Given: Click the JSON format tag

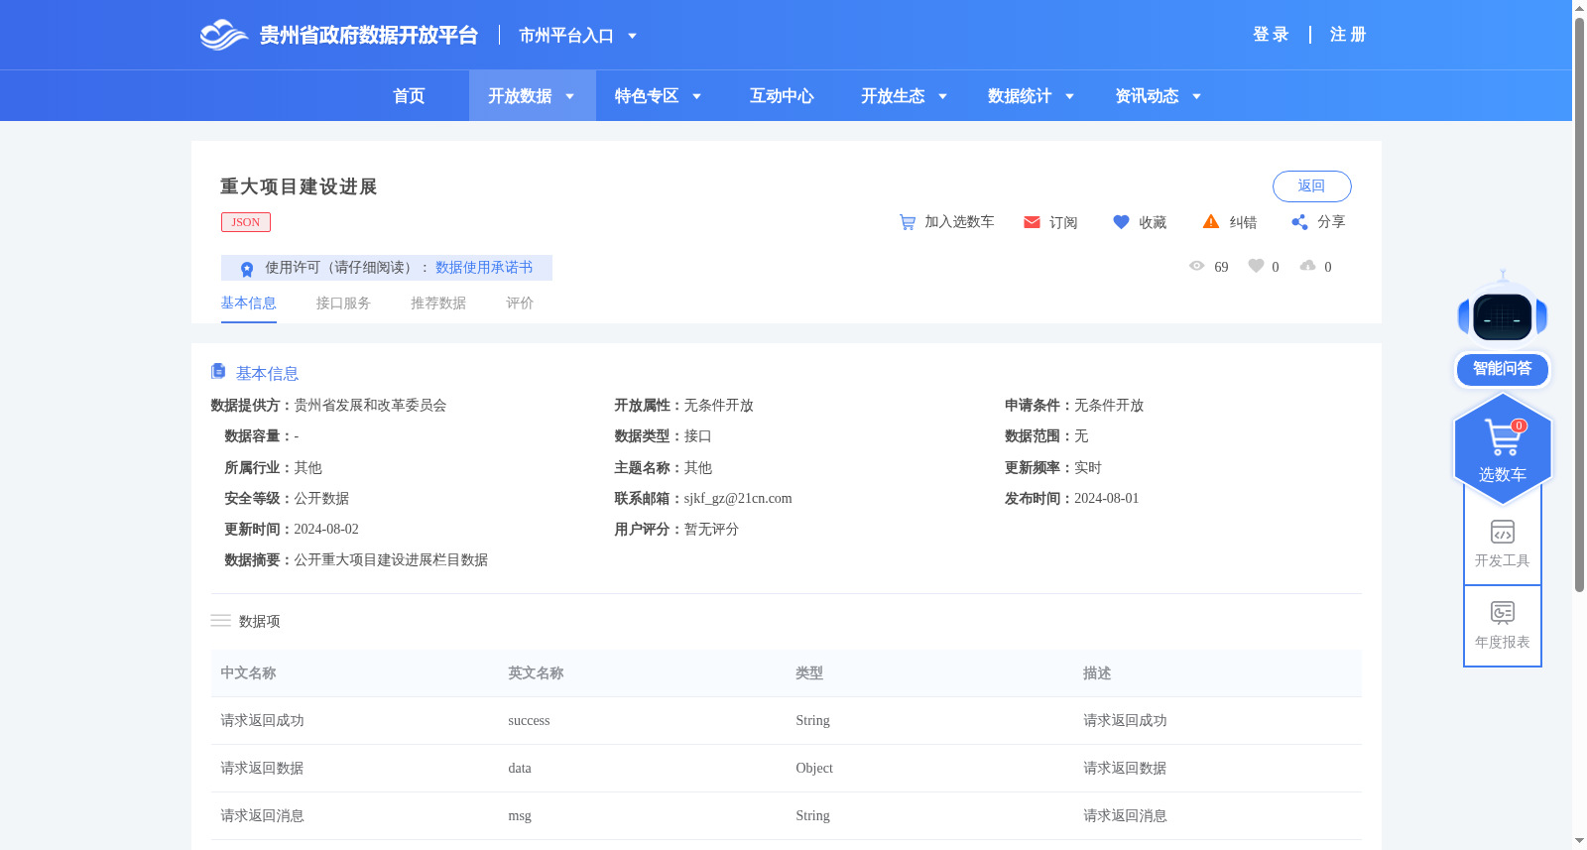Looking at the screenshot, I should point(246,222).
